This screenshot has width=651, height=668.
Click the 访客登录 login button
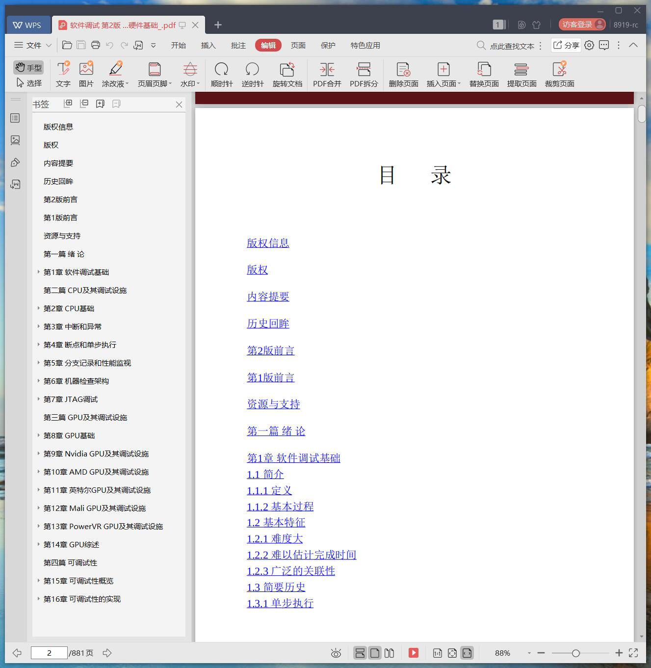[582, 25]
